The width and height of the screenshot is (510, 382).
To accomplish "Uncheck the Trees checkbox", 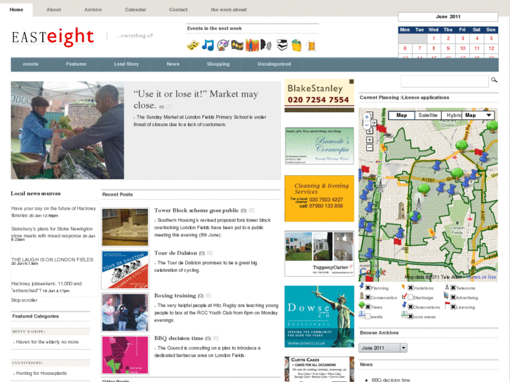I will [368, 307].
